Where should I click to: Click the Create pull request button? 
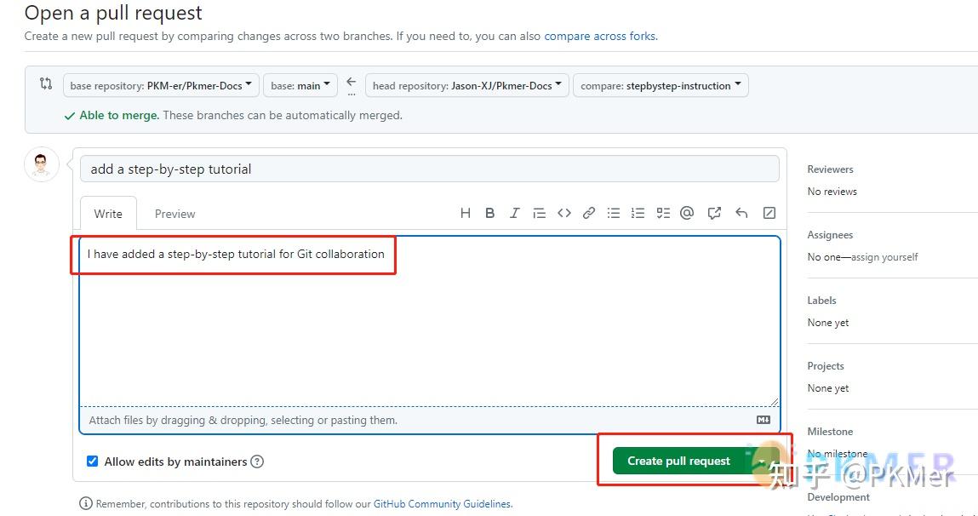pyautogui.click(x=678, y=461)
